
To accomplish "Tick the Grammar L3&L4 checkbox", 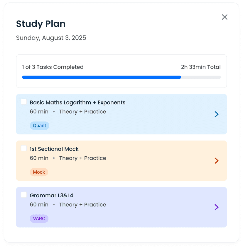I will pyautogui.click(x=24, y=195).
